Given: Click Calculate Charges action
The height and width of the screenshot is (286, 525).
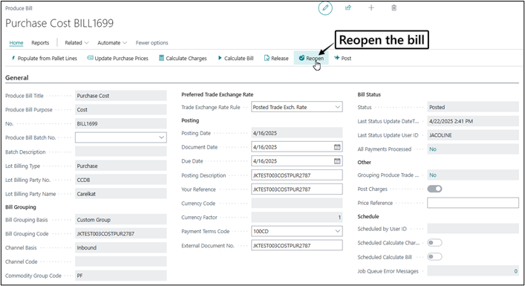Looking at the screenshot, I should click(183, 58).
